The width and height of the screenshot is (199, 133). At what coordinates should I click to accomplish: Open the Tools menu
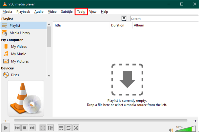[81, 12]
